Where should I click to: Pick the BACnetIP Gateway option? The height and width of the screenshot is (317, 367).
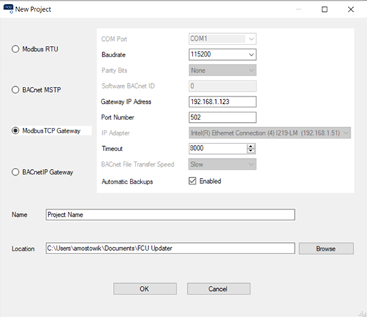(x=16, y=172)
